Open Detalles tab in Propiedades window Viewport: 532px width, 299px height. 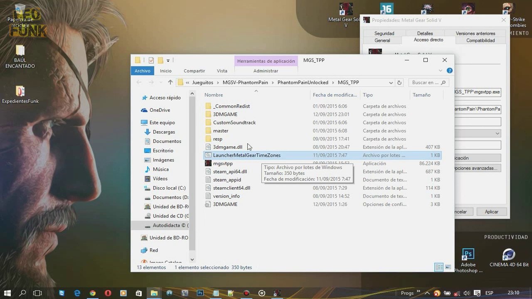click(x=425, y=33)
